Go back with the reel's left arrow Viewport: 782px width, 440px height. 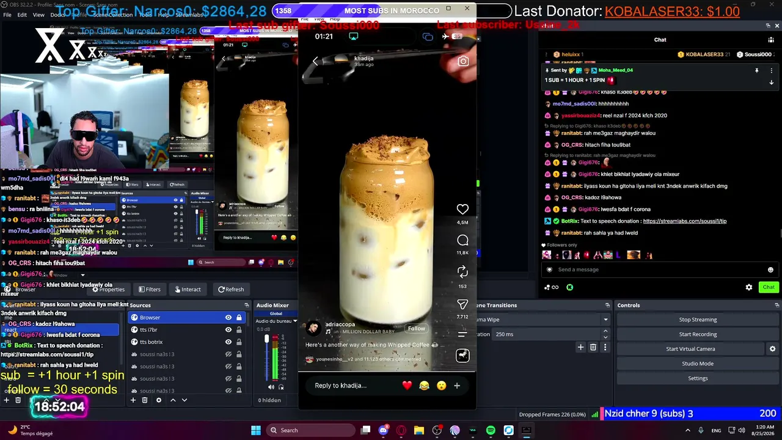(x=315, y=61)
